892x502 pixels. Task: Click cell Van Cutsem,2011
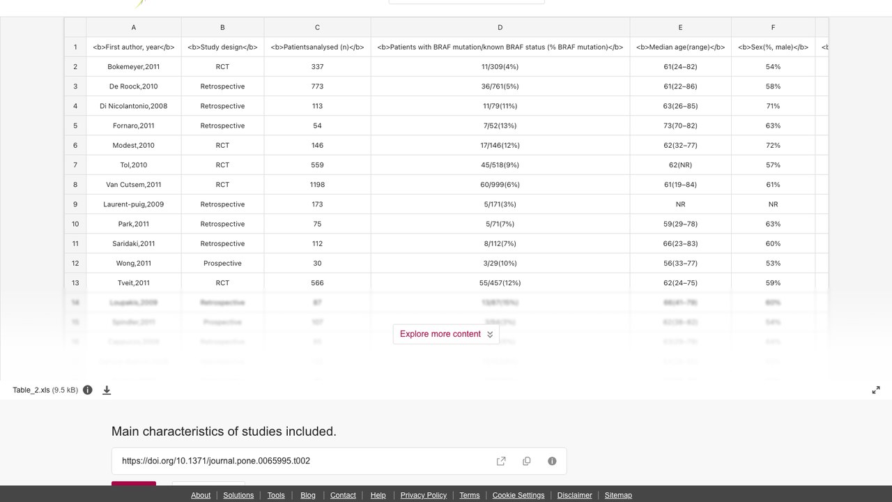coord(134,185)
